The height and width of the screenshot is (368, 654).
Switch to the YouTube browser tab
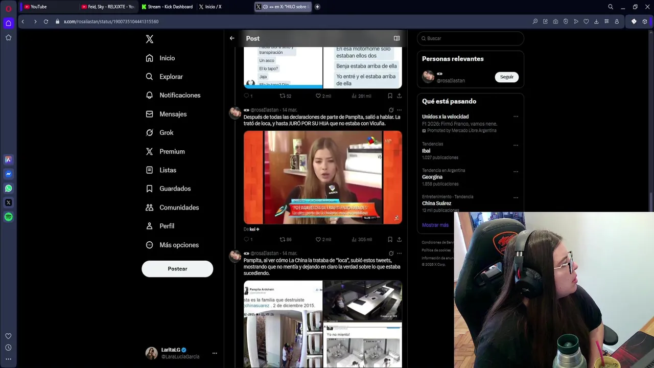(49, 7)
